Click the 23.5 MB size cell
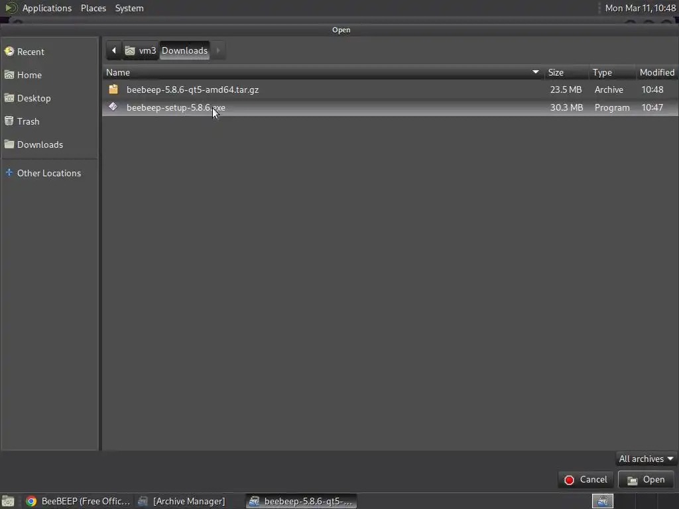679x509 pixels. [x=566, y=89]
